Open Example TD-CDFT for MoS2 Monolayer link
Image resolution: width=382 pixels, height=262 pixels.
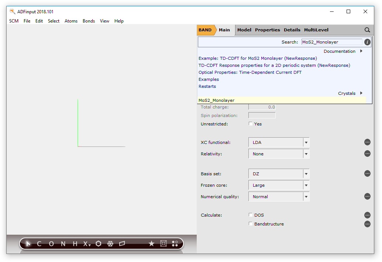coord(258,58)
